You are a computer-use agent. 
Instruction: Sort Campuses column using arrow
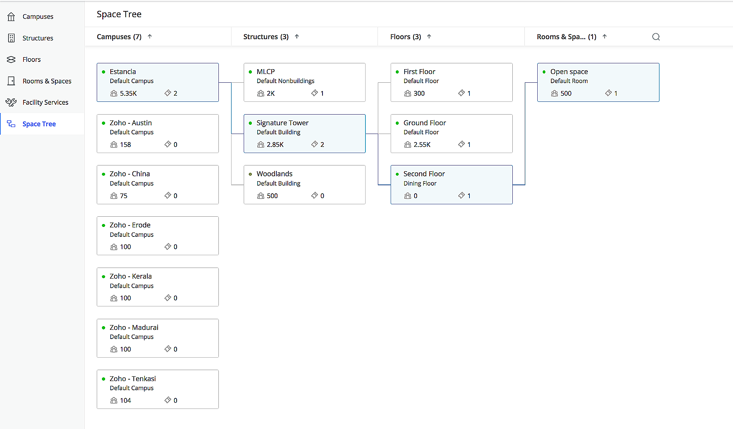pos(150,37)
